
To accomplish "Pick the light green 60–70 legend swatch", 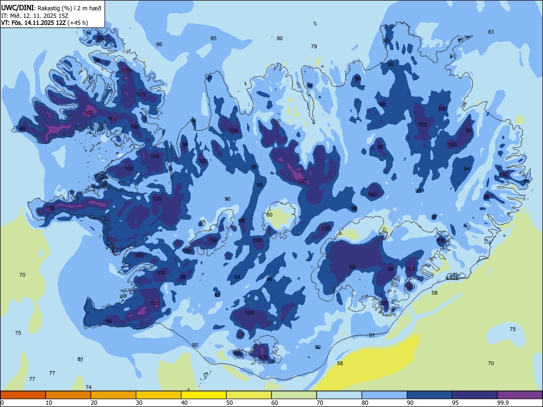I will point(294,395).
